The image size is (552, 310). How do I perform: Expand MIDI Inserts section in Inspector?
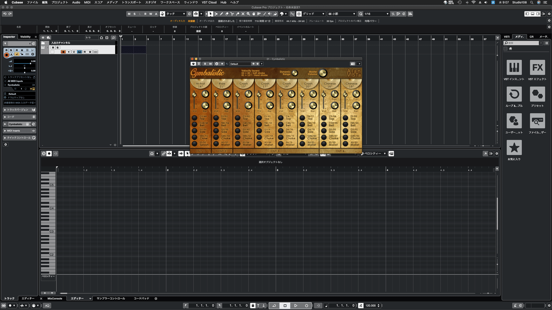coord(20,131)
